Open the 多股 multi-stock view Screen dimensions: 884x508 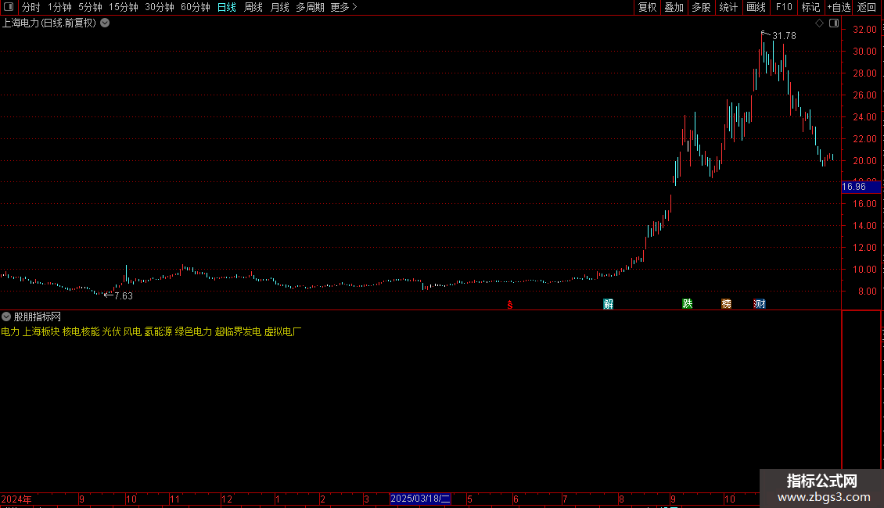click(x=702, y=7)
